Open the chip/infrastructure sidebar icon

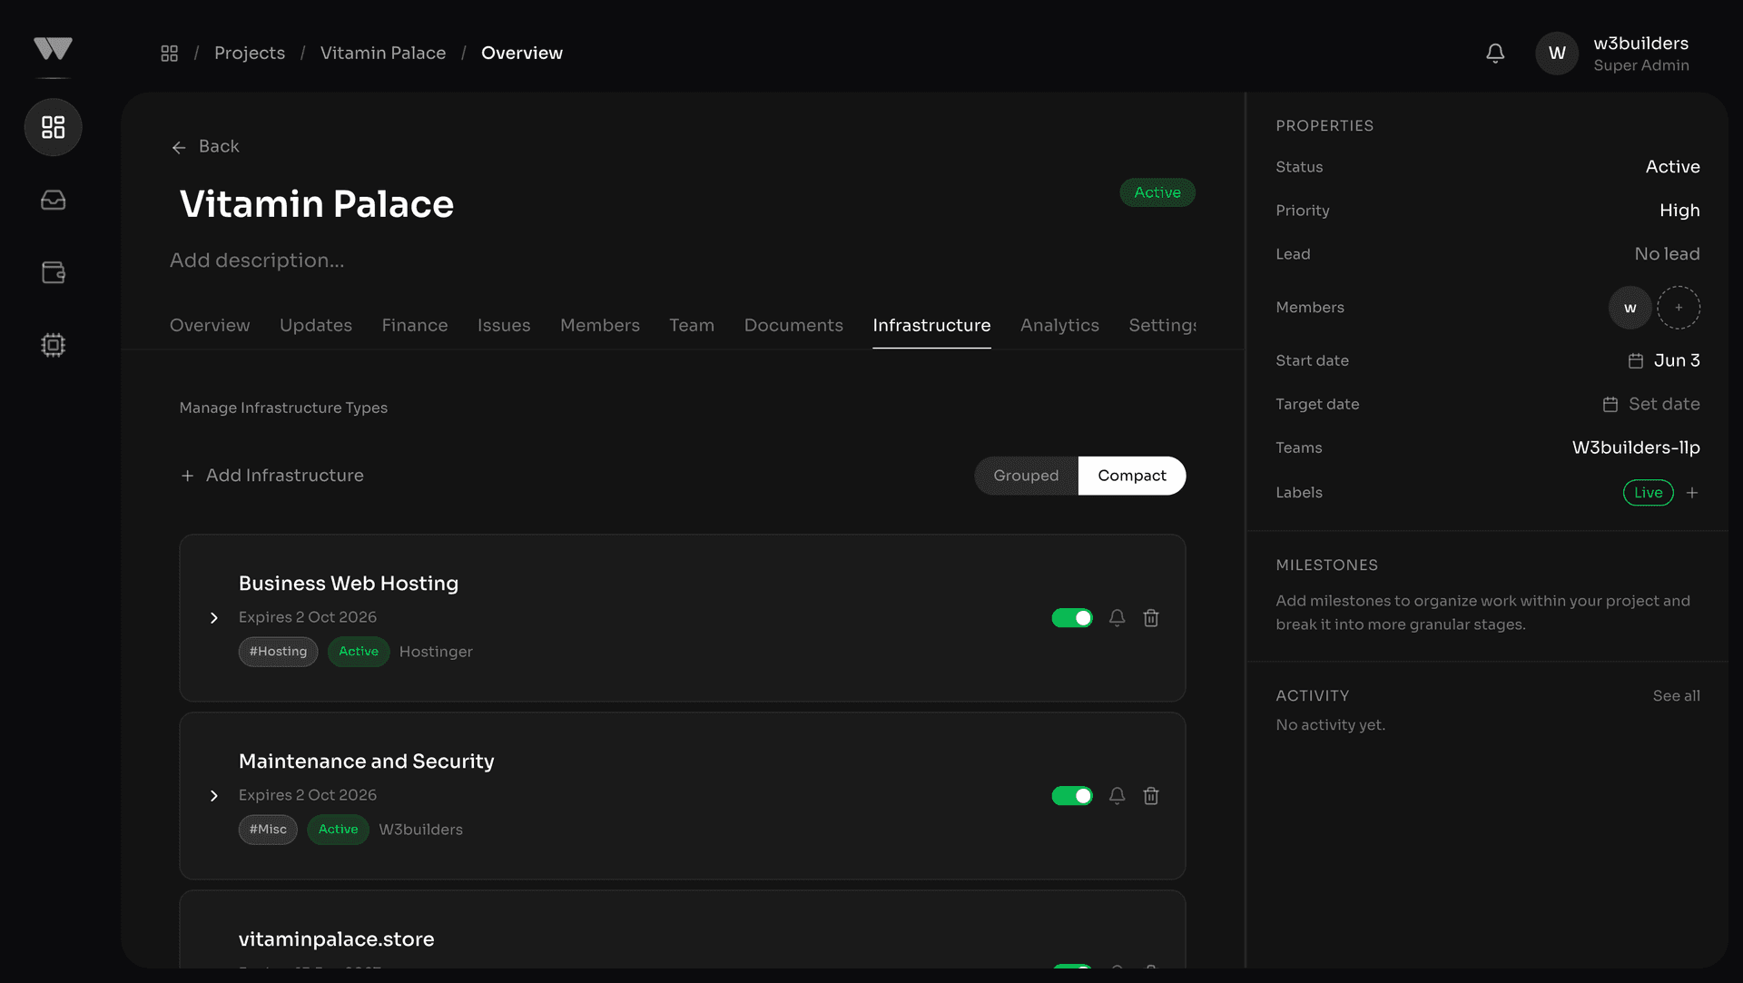pyautogui.click(x=53, y=345)
